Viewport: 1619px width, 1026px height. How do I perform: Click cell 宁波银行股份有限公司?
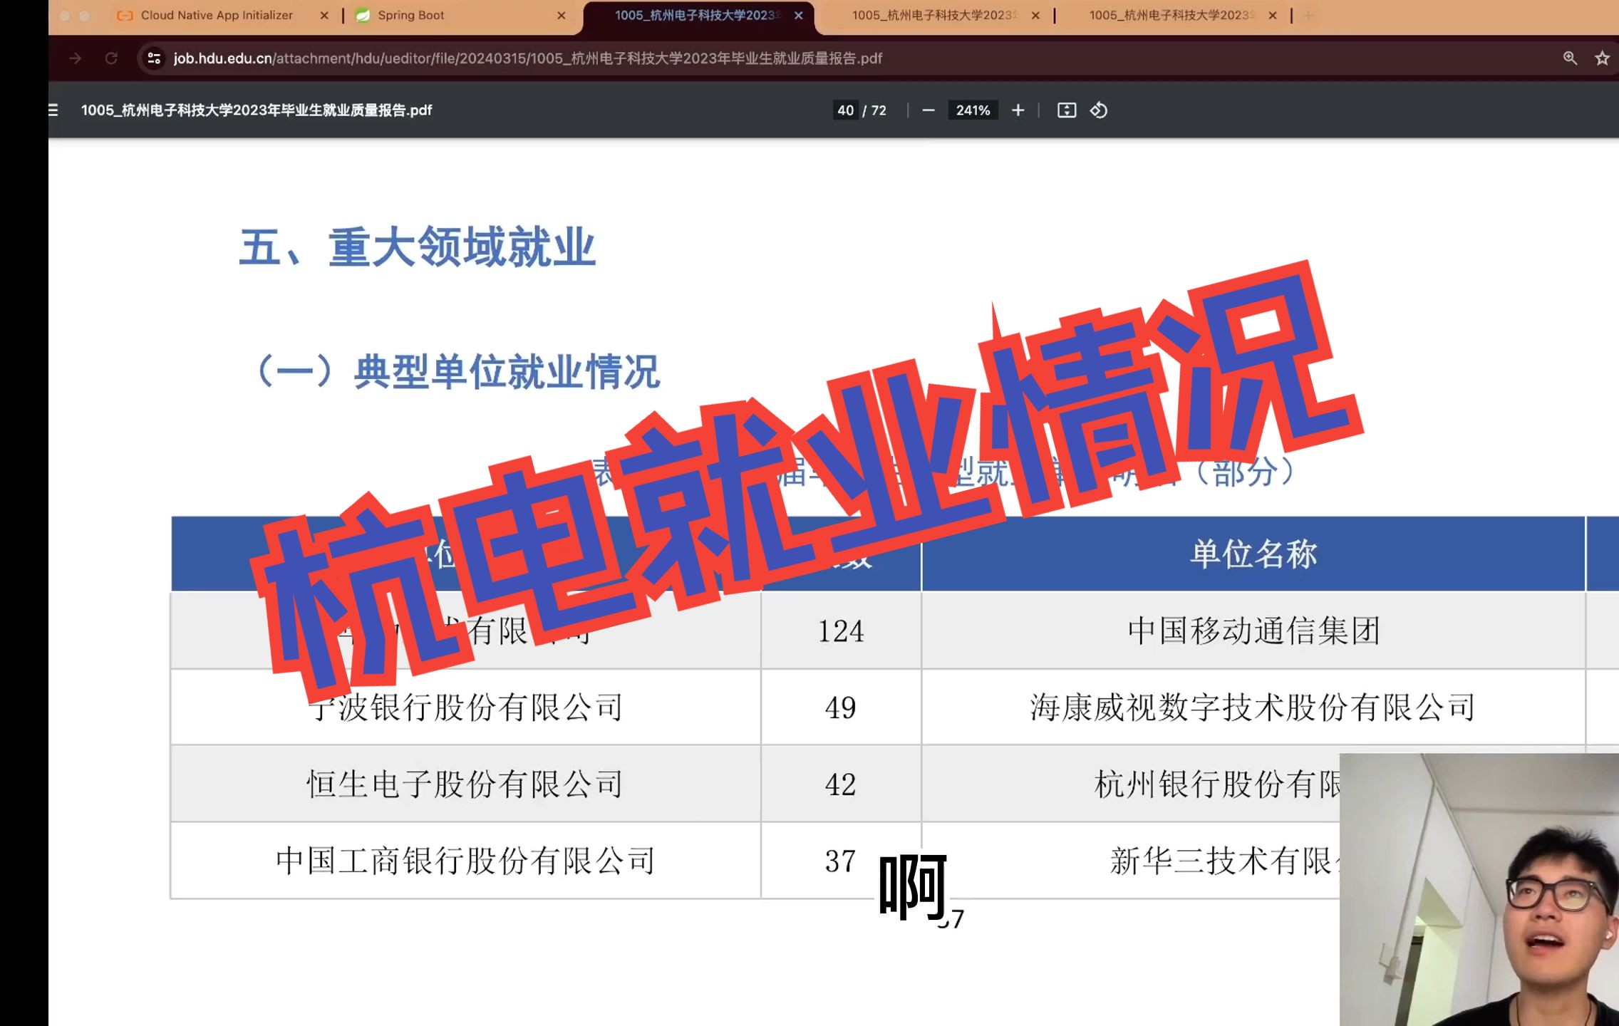(465, 707)
